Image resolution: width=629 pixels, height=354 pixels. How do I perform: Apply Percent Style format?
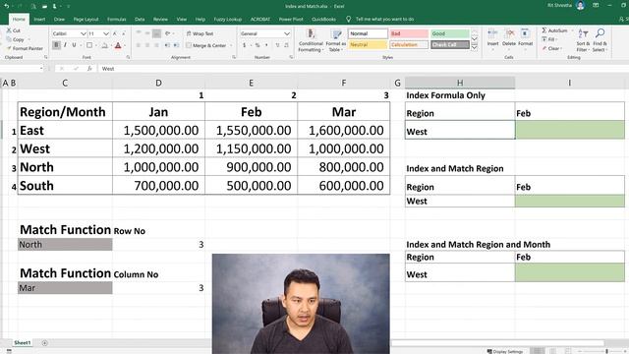(x=257, y=45)
